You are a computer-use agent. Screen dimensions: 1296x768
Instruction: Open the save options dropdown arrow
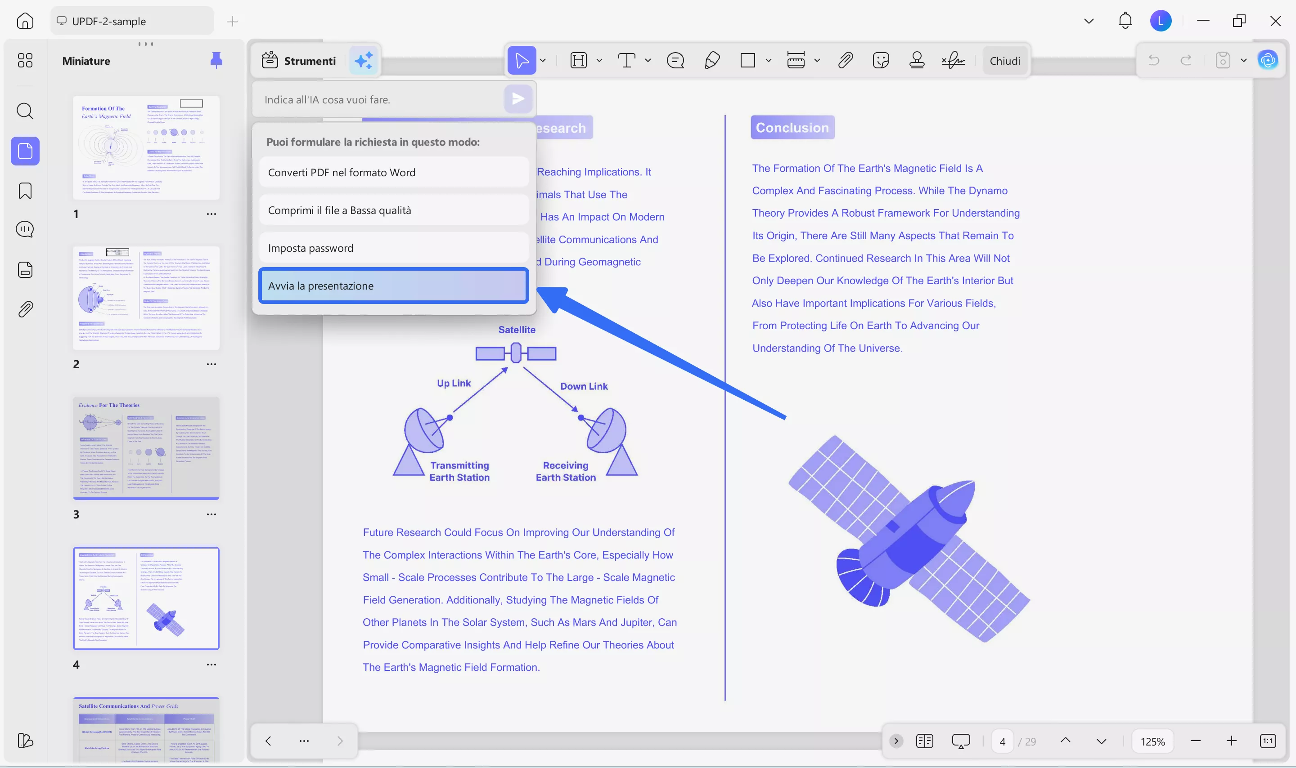point(1244,61)
